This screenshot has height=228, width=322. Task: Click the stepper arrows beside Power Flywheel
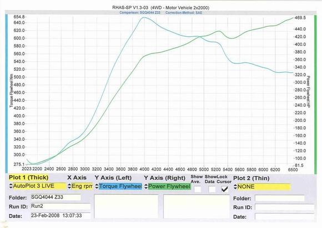pyautogui.click(x=146, y=186)
